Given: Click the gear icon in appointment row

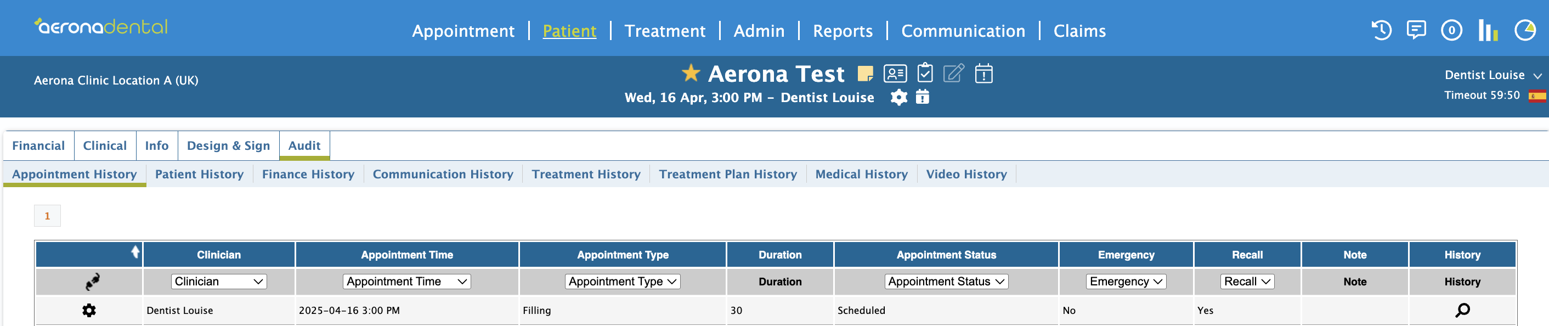Looking at the screenshot, I should [x=89, y=311].
